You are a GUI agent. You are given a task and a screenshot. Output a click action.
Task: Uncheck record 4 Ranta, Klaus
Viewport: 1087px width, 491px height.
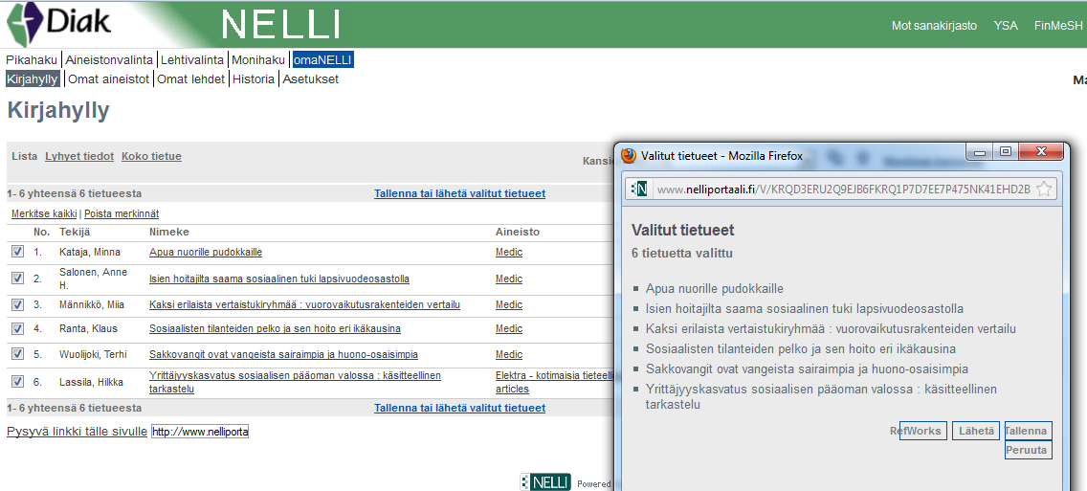(18, 328)
